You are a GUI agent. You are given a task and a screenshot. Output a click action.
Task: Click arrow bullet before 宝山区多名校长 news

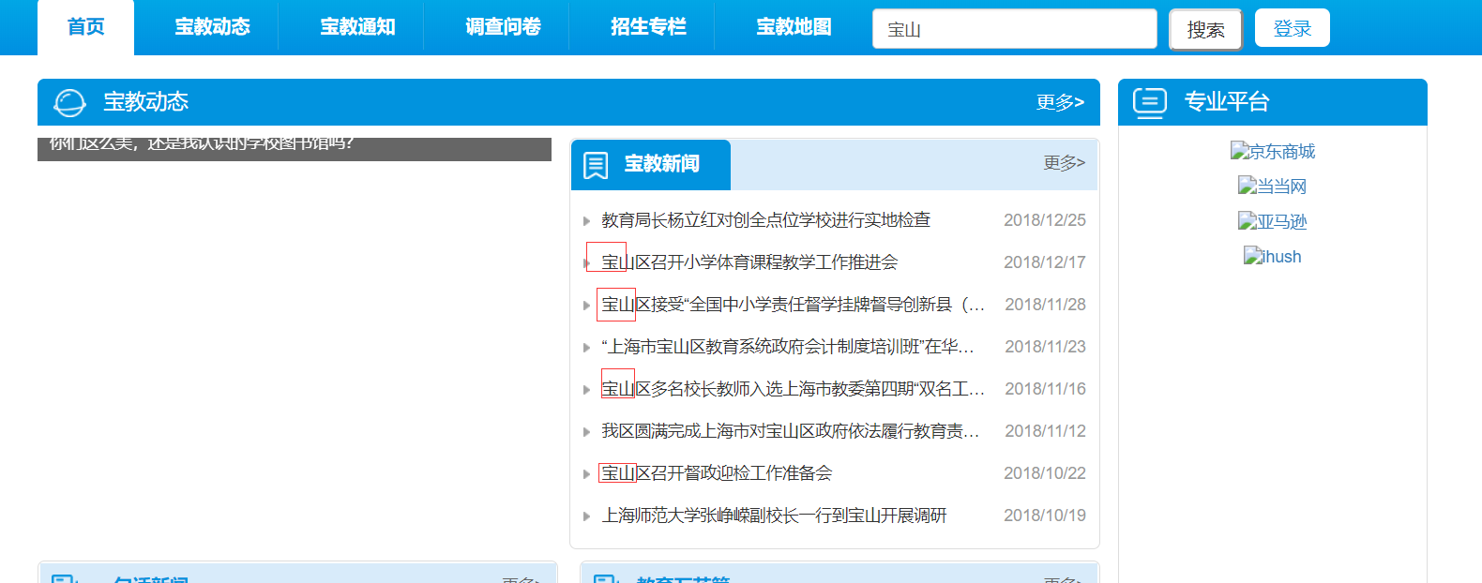(x=586, y=390)
